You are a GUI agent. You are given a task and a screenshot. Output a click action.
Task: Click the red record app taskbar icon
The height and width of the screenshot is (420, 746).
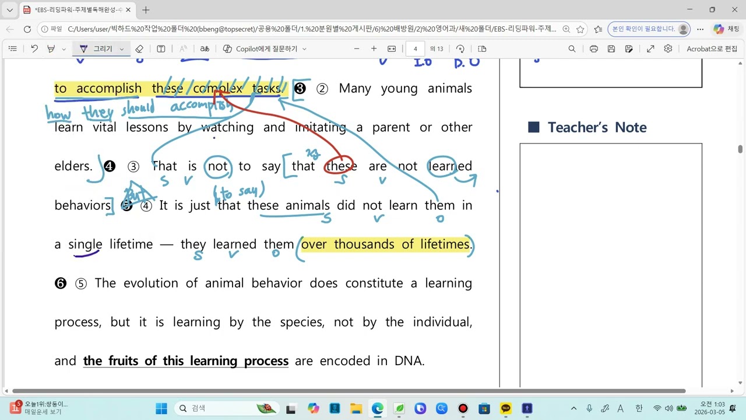(x=463, y=408)
